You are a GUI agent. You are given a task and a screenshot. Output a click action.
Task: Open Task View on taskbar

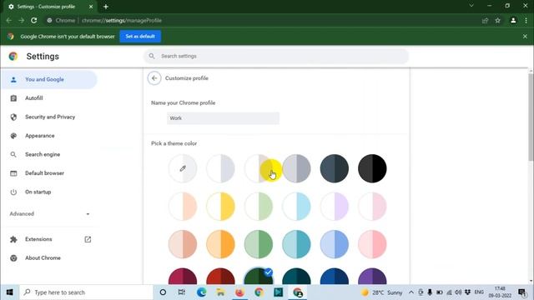182,292
